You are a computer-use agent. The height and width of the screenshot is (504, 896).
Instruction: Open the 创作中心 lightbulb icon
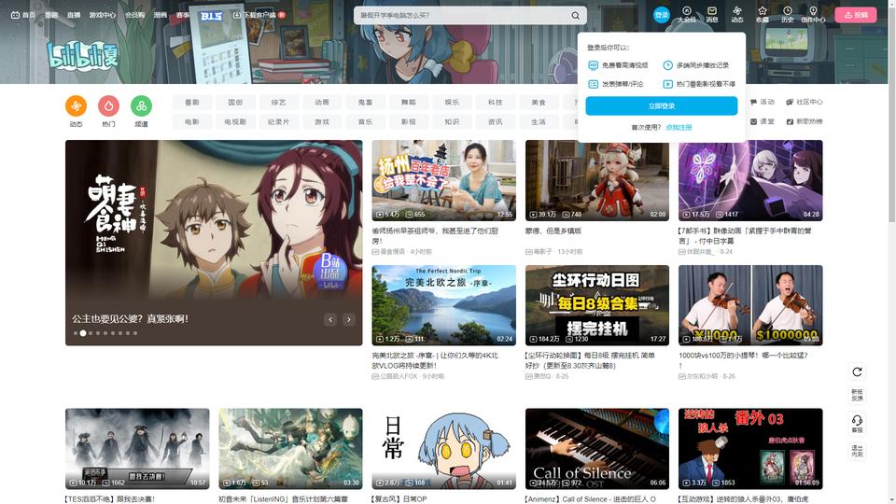[x=813, y=11]
